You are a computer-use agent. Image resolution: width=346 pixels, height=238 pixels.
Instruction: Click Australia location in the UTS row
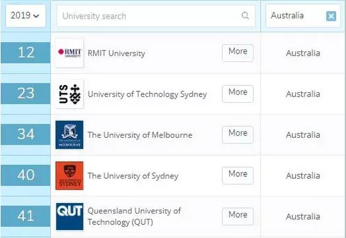coord(303,94)
